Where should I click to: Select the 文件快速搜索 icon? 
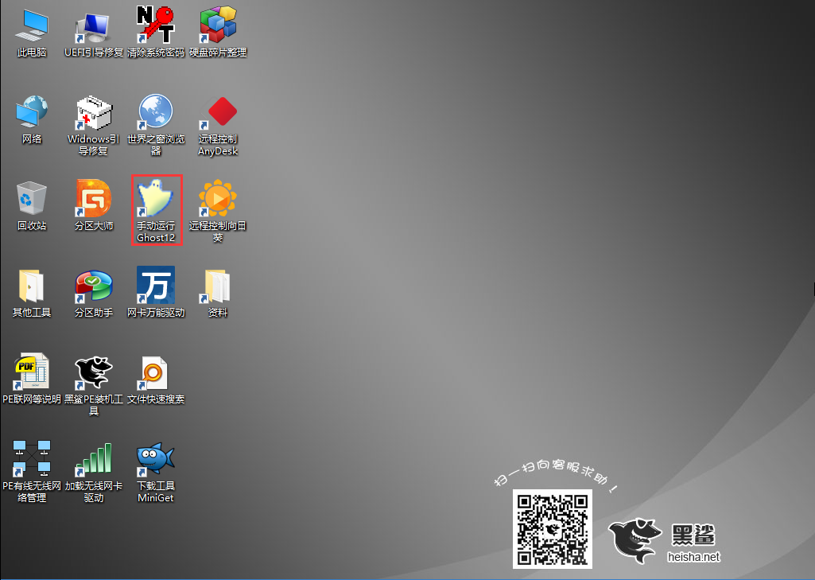[156, 373]
